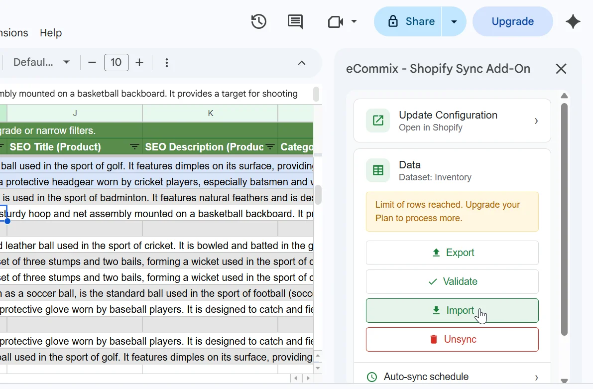Image resolution: width=593 pixels, height=389 pixels.
Task: Open filter for SEO Description column
Action: (x=270, y=147)
